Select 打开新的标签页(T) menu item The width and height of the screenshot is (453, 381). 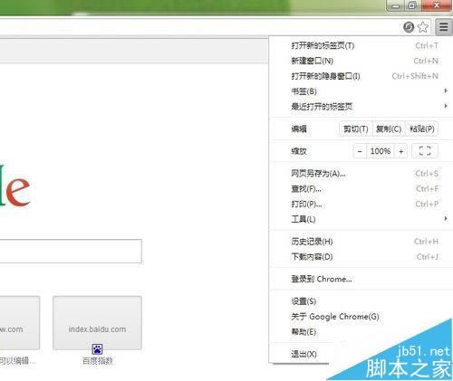coord(361,45)
